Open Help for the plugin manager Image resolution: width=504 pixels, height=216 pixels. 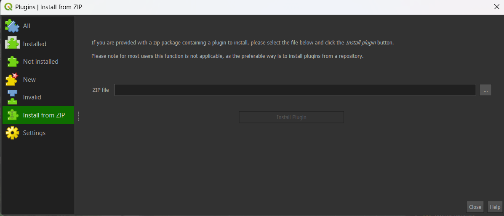point(495,207)
